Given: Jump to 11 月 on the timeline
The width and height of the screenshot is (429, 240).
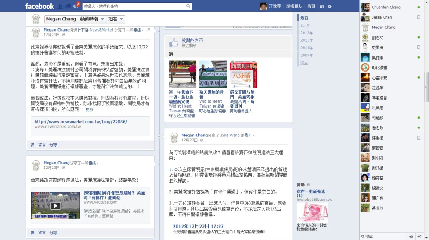Looking at the screenshot, I should (x=305, y=25).
